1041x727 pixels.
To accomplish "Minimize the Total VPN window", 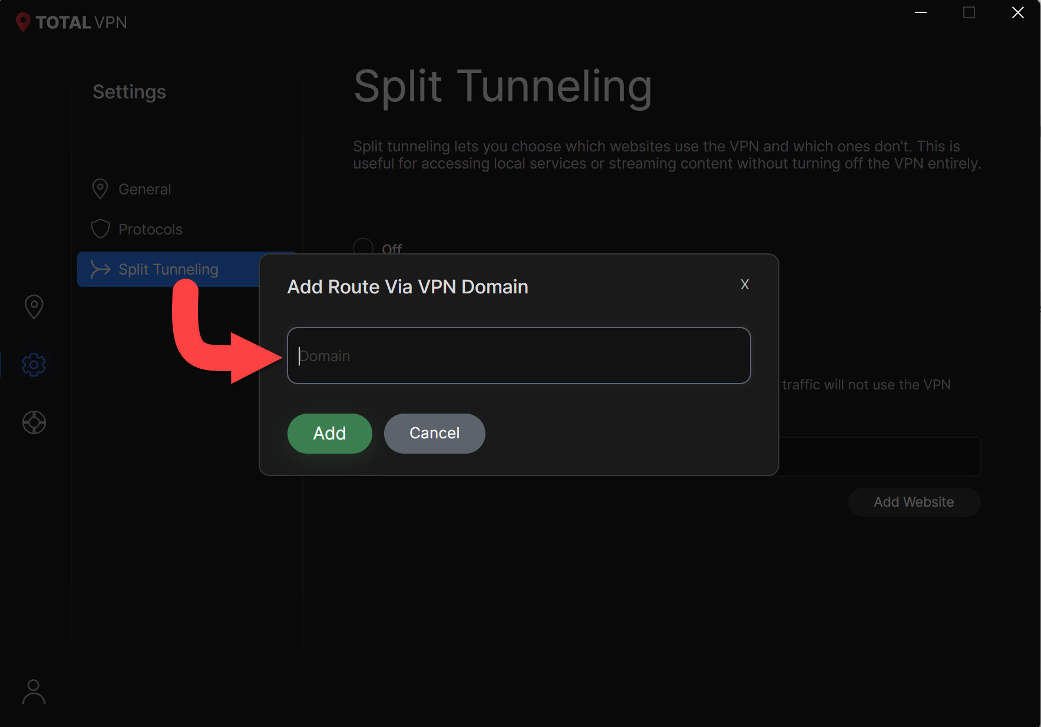I will point(921,12).
